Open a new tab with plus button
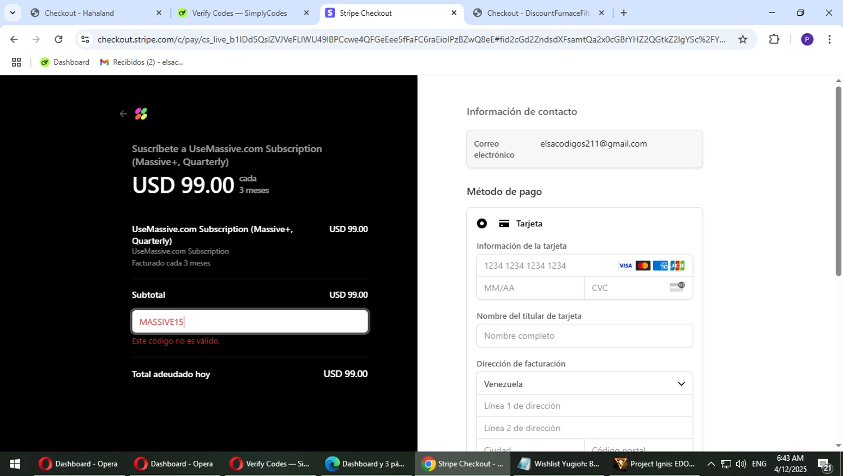The width and height of the screenshot is (843, 476). click(x=623, y=13)
